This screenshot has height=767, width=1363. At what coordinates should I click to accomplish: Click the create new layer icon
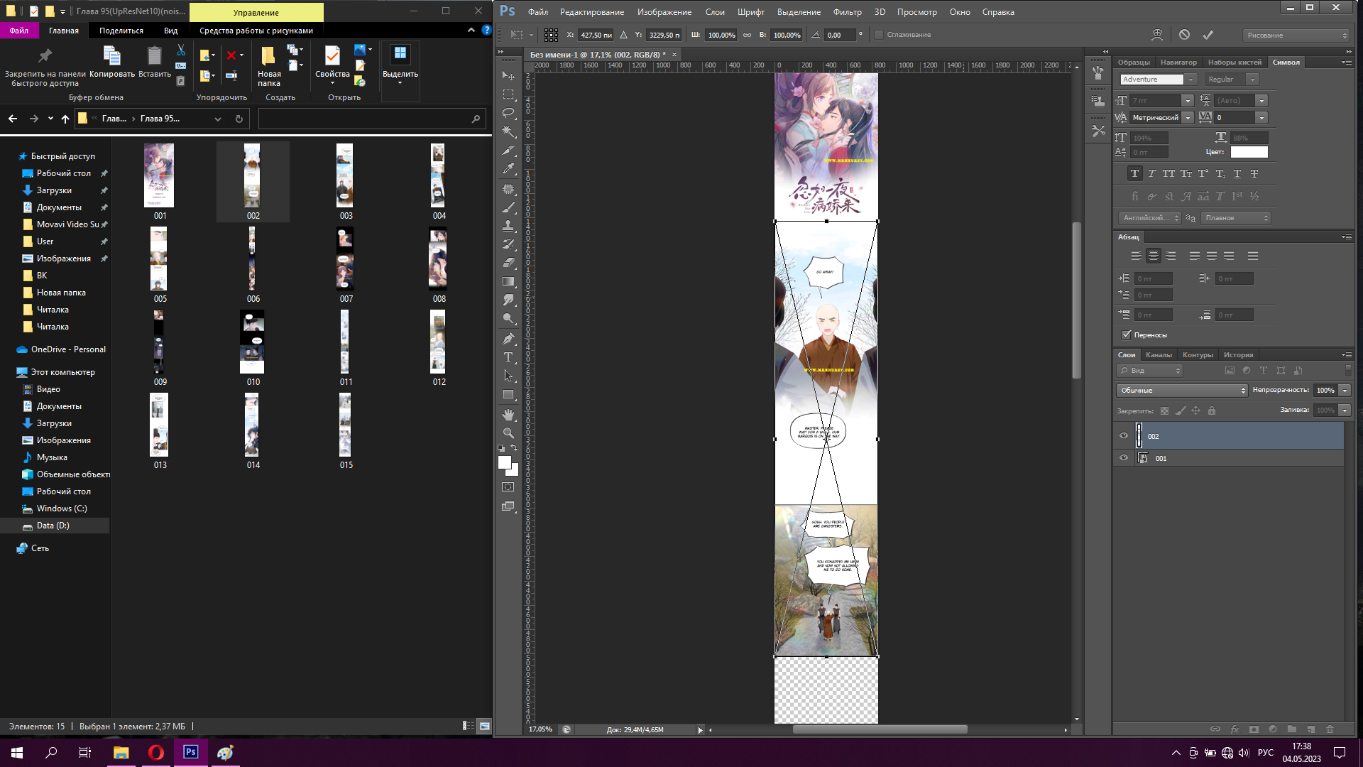pyautogui.click(x=1310, y=729)
